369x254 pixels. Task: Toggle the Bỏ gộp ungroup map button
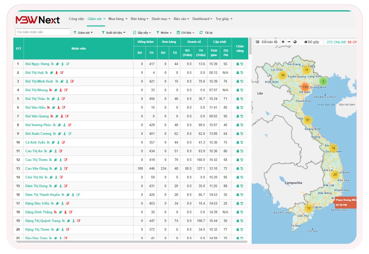(311, 42)
